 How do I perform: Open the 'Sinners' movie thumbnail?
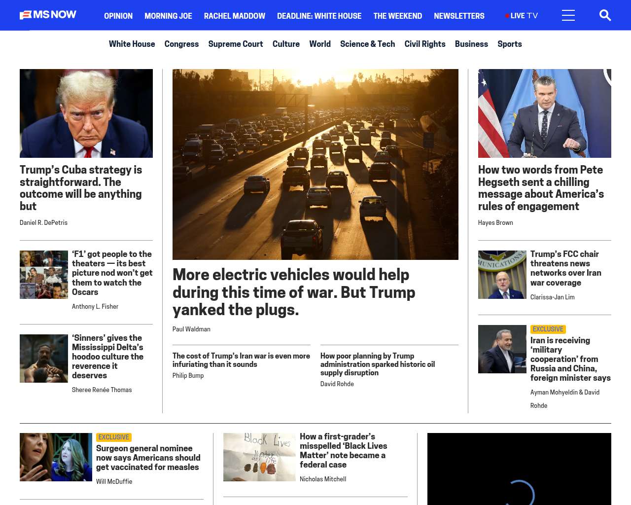point(44,359)
